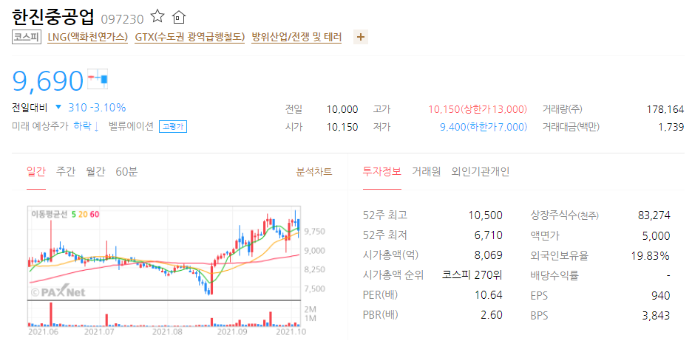
Task: Click stock code 097230
Action: (x=122, y=19)
